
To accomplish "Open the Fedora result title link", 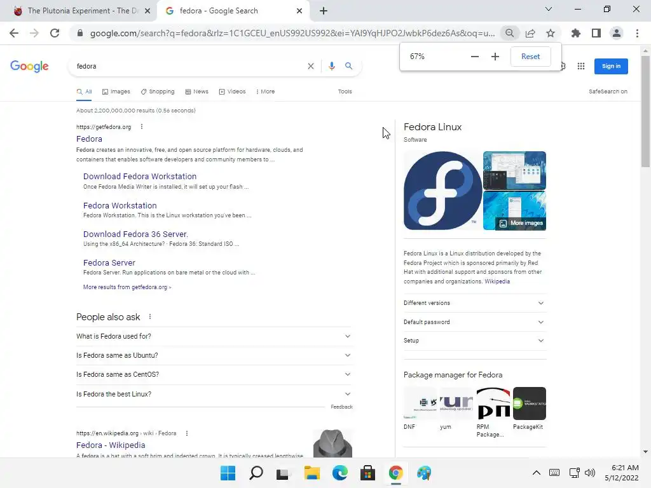I will [89, 139].
